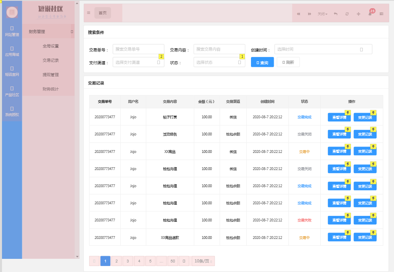The width and height of the screenshot is (394, 272).
Task: Go to page 1 in pagination
Action: pos(105,261)
